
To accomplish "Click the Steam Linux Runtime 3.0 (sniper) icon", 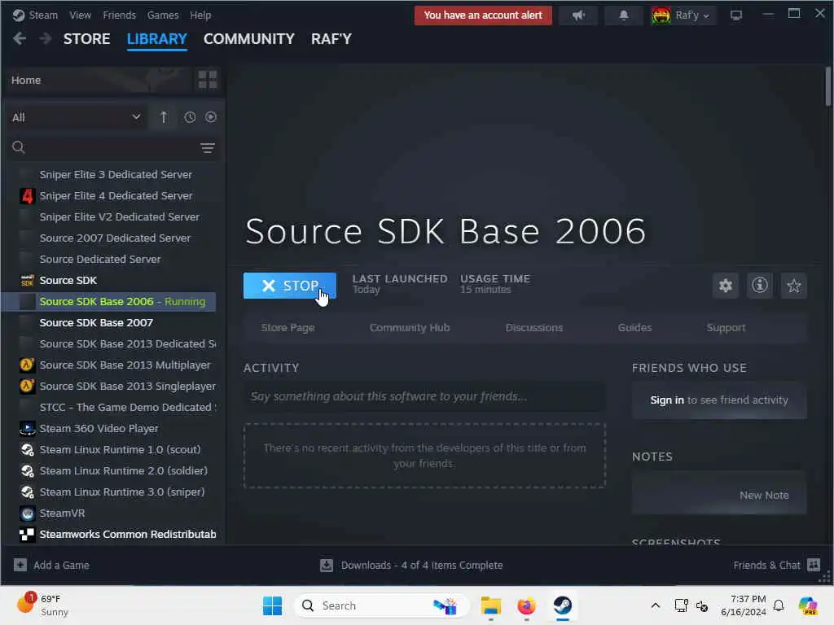I will point(27,492).
